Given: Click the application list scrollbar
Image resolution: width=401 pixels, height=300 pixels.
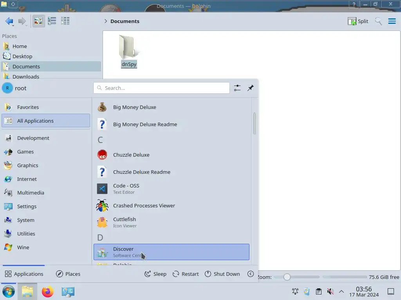Looking at the screenshot, I should pyautogui.click(x=255, y=123).
